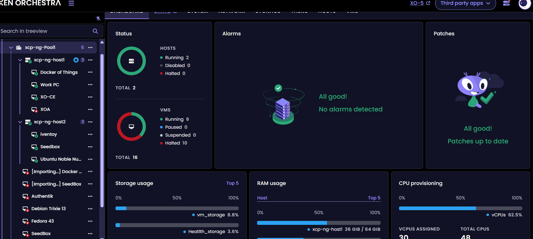533x239 pixels.
Task: Open the Third party apps dropdown
Action: click(465, 4)
